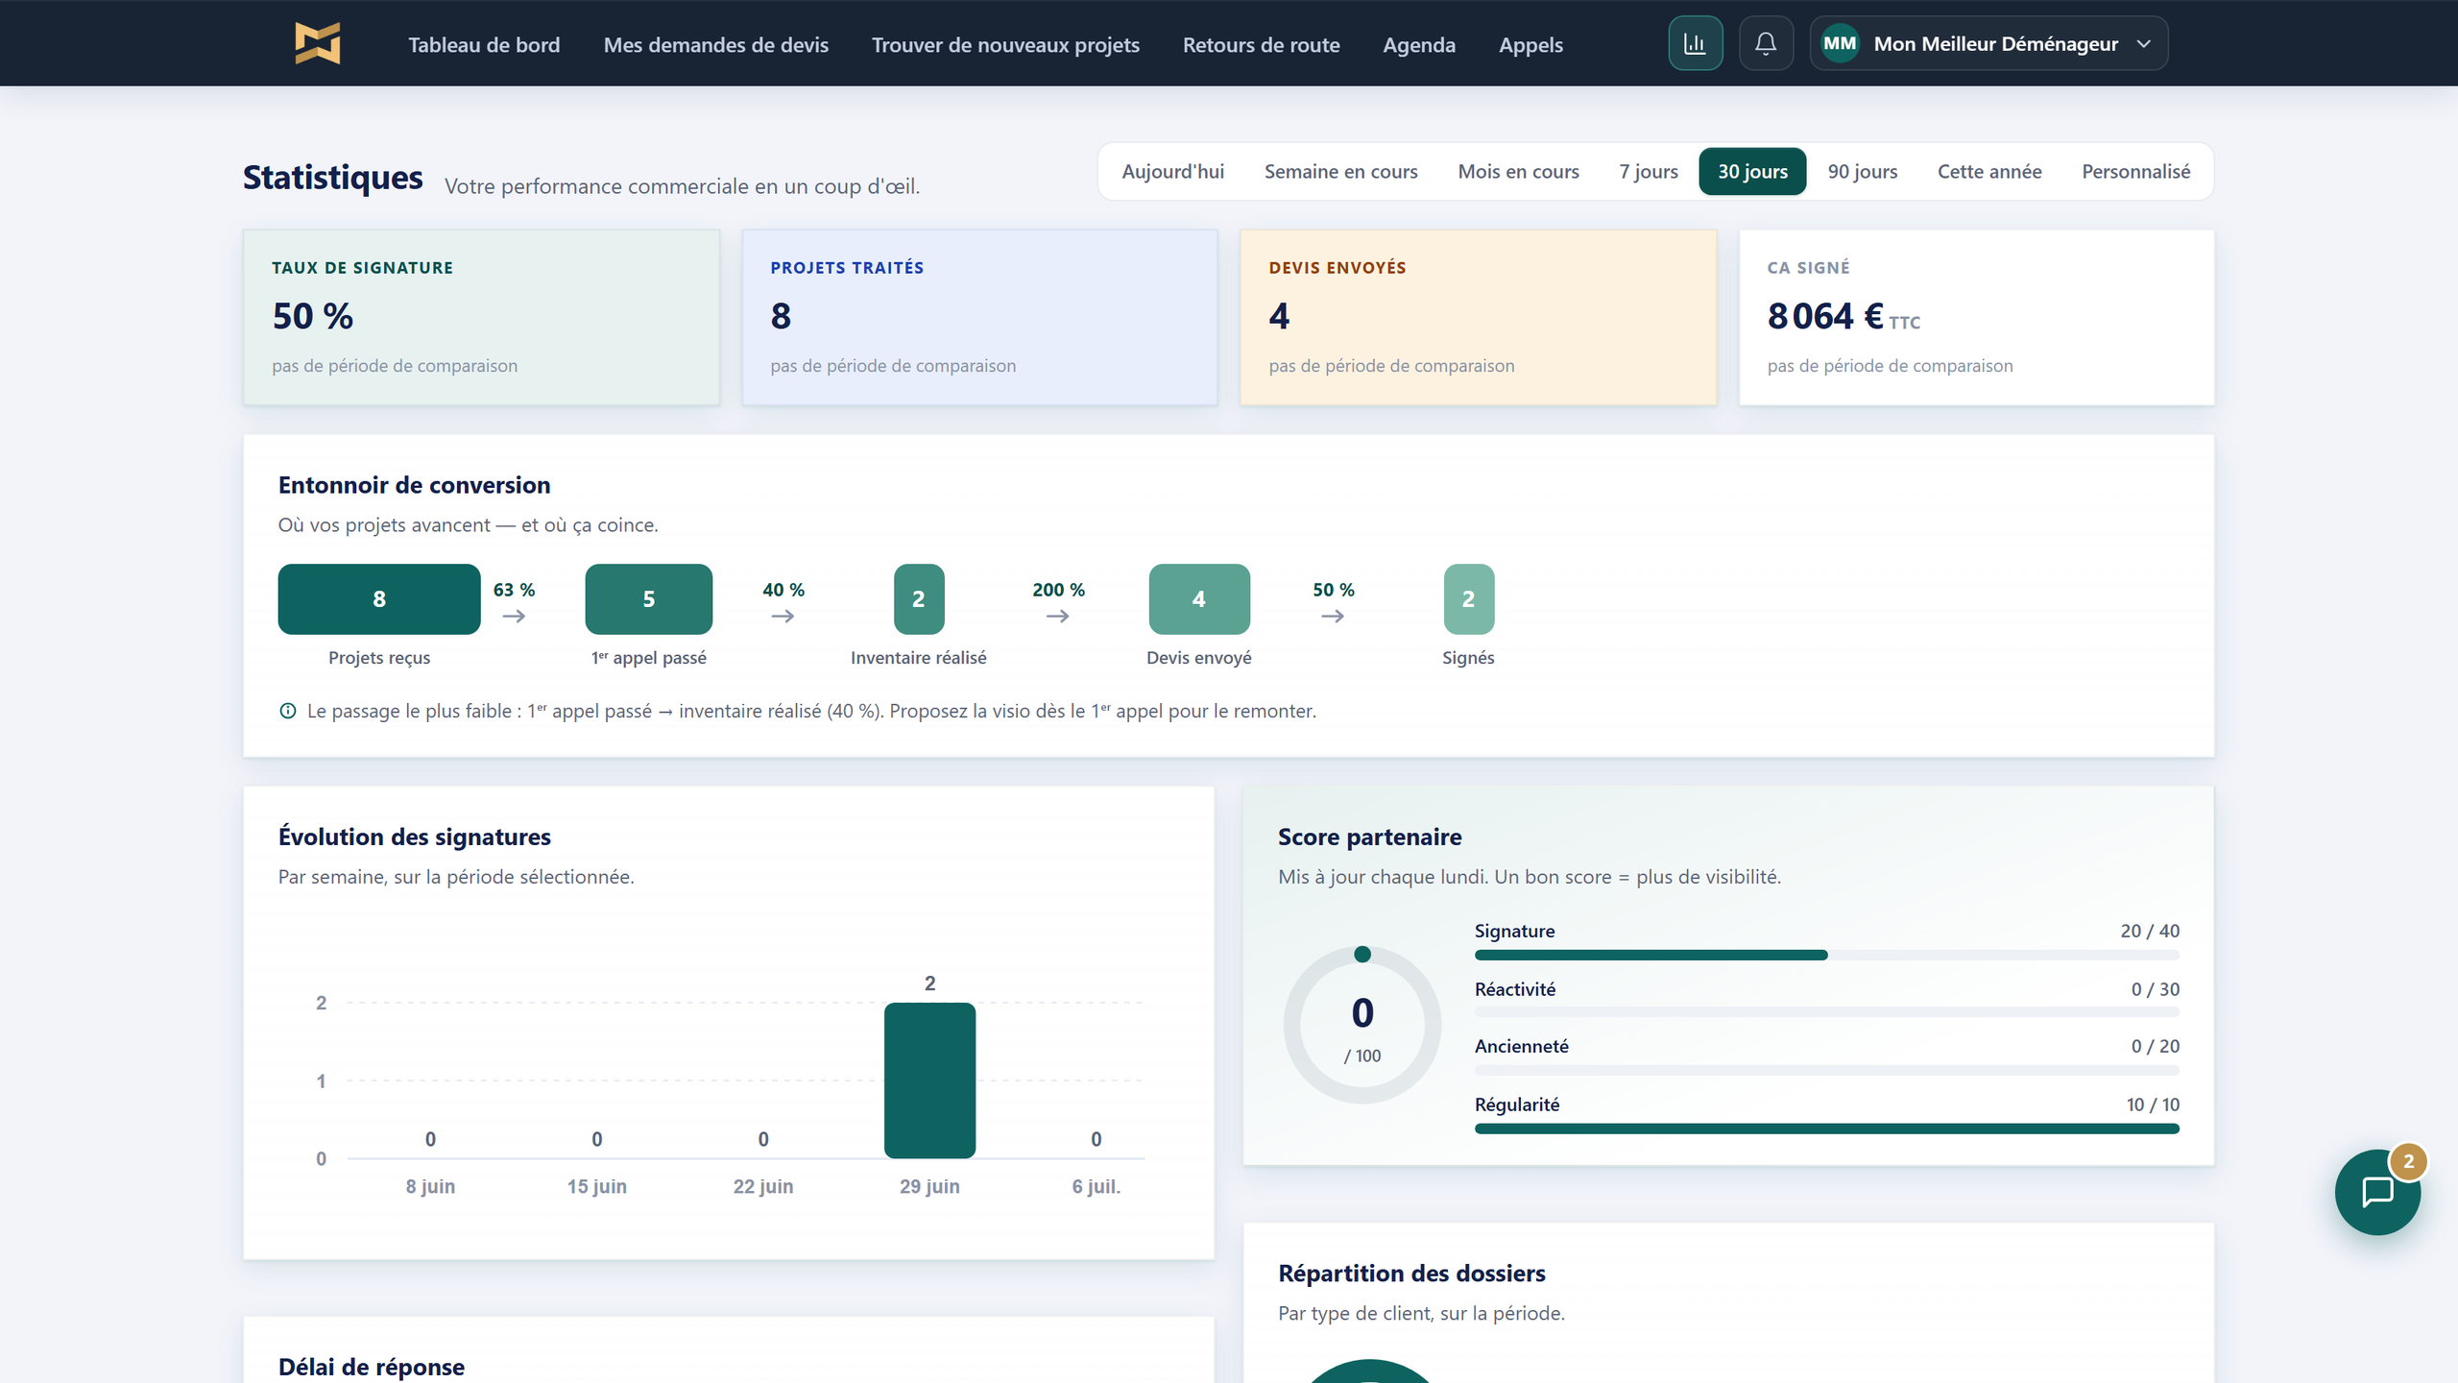This screenshot has height=1383, width=2458.
Task: Click the 200 % conversion rate
Action: (1058, 590)
